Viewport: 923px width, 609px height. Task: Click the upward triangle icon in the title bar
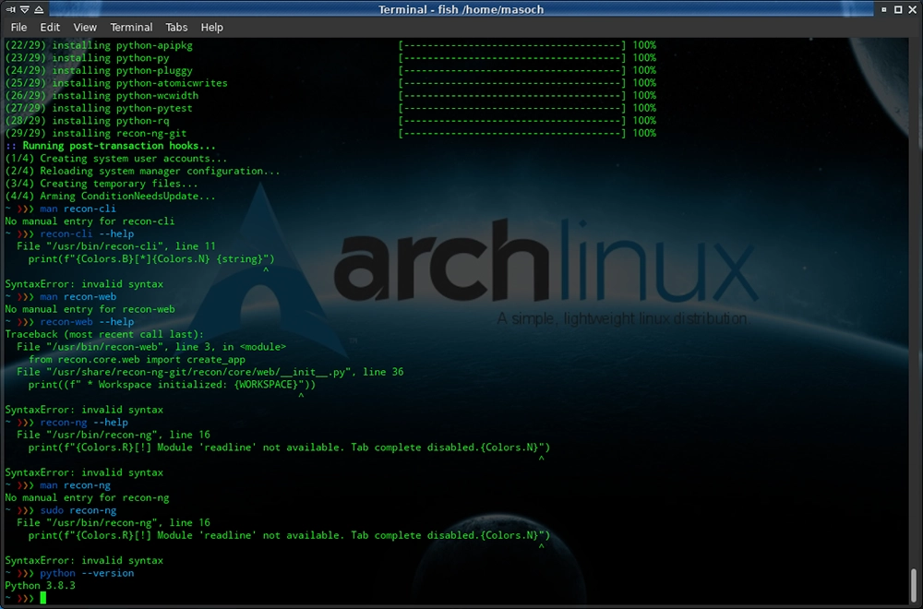tap(40, 8)
